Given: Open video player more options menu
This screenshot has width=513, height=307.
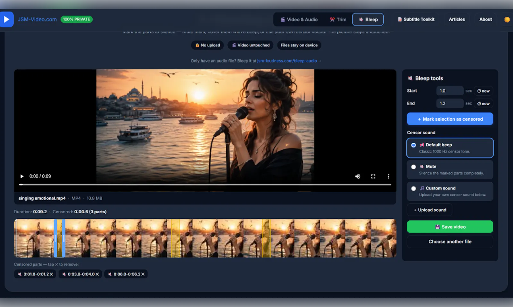Looking at the screenshot, I should [x=388, y=176].
